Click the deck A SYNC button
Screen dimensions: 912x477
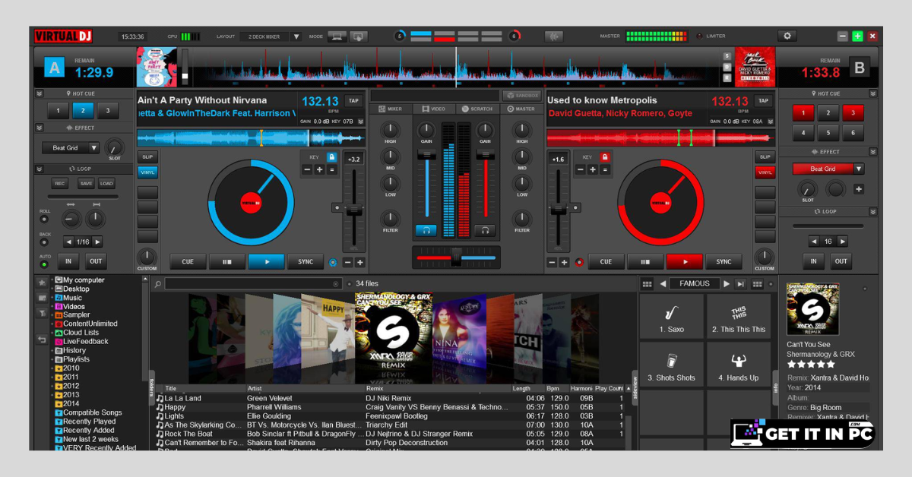click(306, 262)
